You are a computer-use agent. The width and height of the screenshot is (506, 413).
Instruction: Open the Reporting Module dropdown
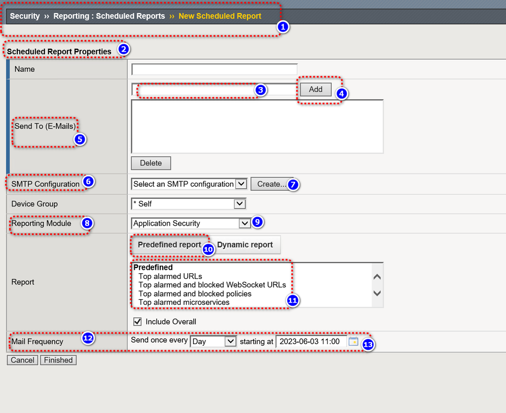(191, 223)
